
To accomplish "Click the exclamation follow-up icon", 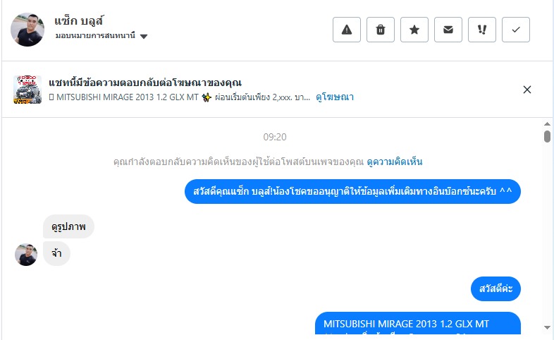I will point(482,30).
